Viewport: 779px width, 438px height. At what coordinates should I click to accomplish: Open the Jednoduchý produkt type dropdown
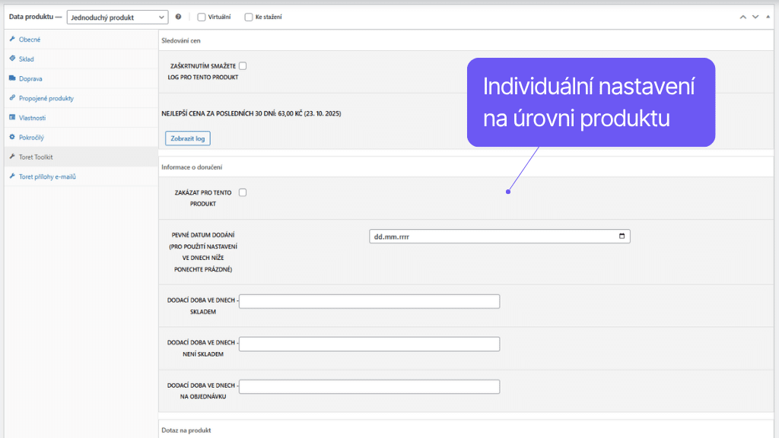[117, 17]
